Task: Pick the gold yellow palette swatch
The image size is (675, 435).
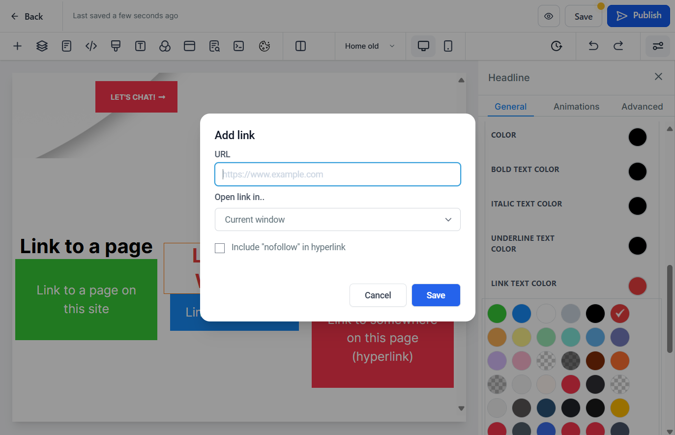Action: point(620,408)
